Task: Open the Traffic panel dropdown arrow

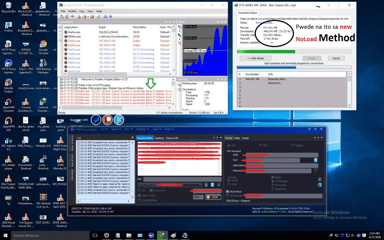Action: [x=218, y=22]
